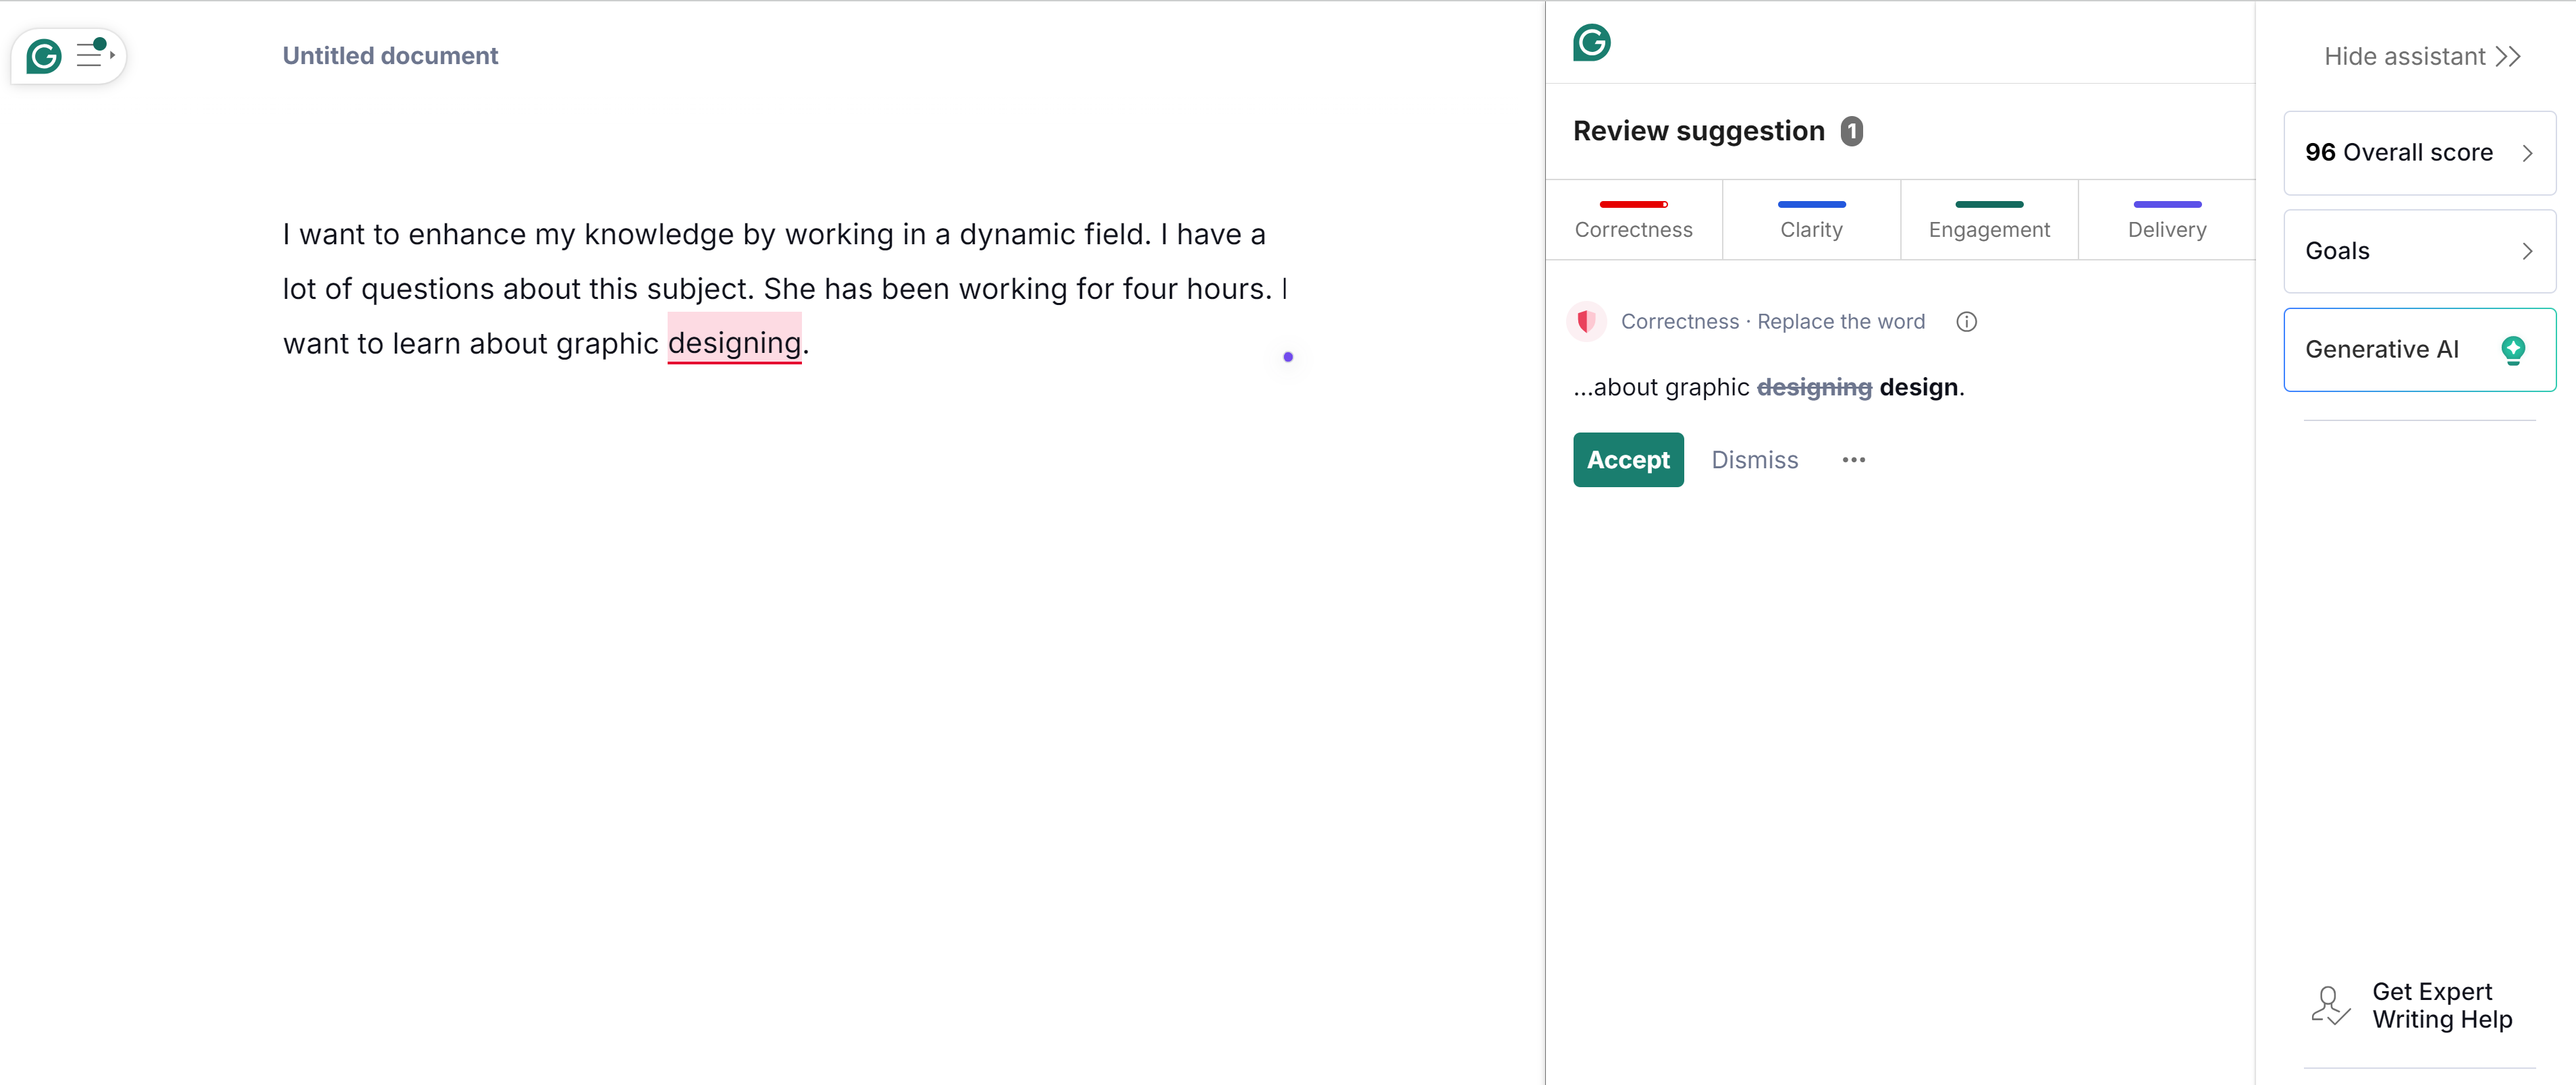This screenshot has width=2576, height=1085.
Task: Click the suggestion count badge
Action: click(1851, 132)
